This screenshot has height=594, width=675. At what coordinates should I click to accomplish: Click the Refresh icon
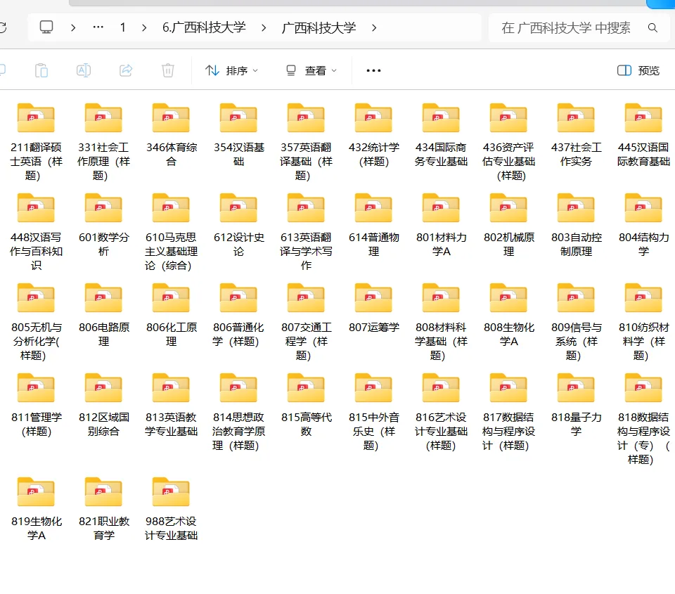tap(3, 28)
